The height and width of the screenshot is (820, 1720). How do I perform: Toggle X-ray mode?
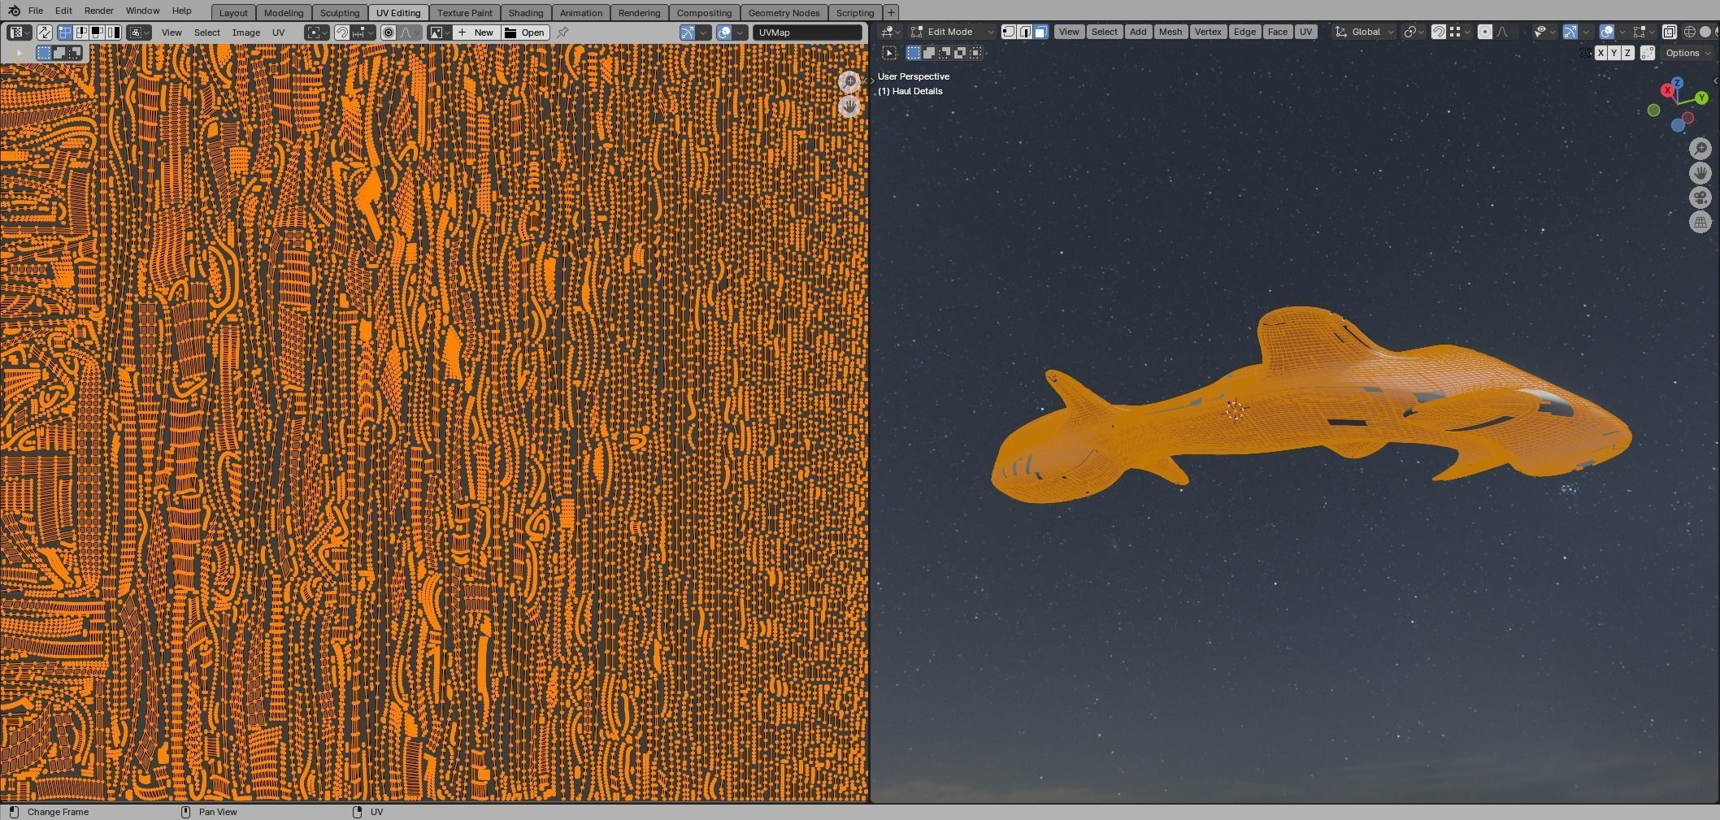pos(1669,32)
